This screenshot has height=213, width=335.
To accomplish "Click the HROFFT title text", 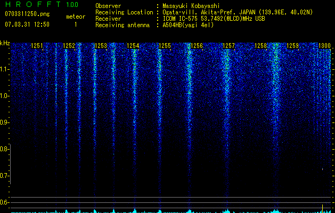I will point(33,4).
